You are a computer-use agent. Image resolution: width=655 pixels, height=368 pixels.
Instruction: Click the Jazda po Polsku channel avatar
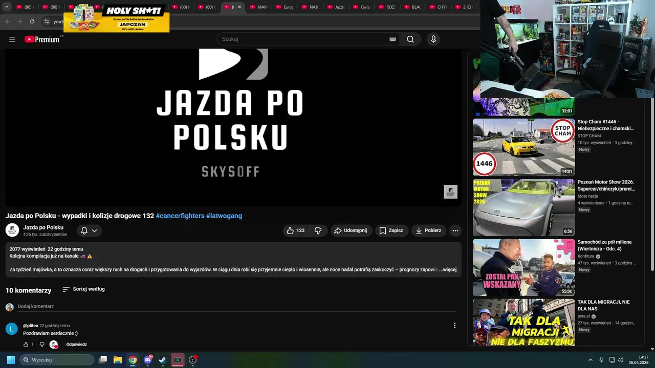tap(12, 231)
